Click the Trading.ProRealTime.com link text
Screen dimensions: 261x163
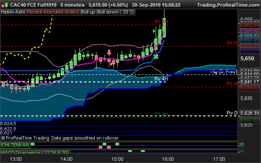click(228, 5)
